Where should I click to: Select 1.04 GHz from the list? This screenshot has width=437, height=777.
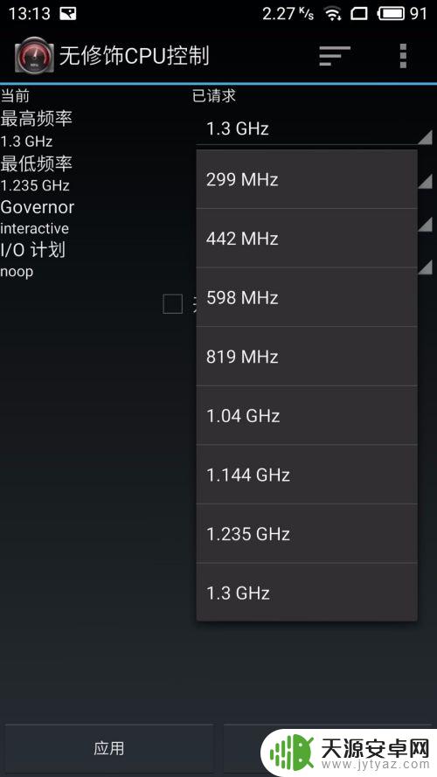[307, 415]
